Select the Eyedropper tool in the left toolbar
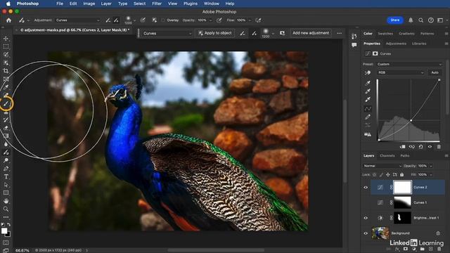450x253 pixels. [6, 87]
